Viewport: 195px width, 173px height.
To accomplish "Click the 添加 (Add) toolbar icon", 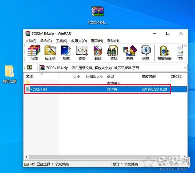I will pyautogui.click(x=34, y=53).
